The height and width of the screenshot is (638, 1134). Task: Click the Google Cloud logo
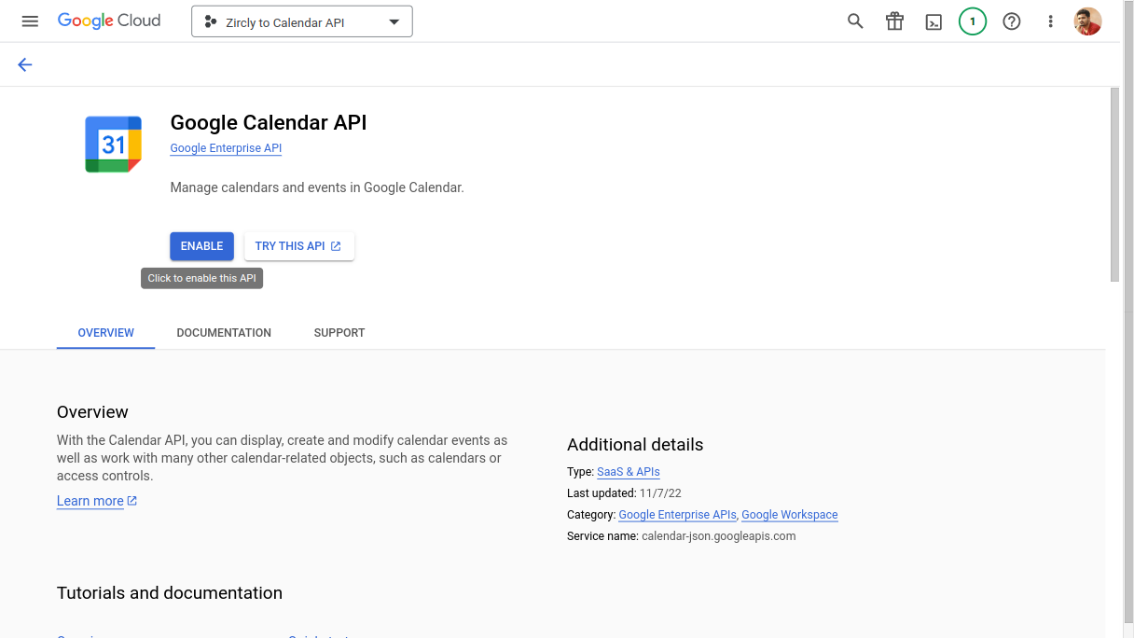pos(109,21)
